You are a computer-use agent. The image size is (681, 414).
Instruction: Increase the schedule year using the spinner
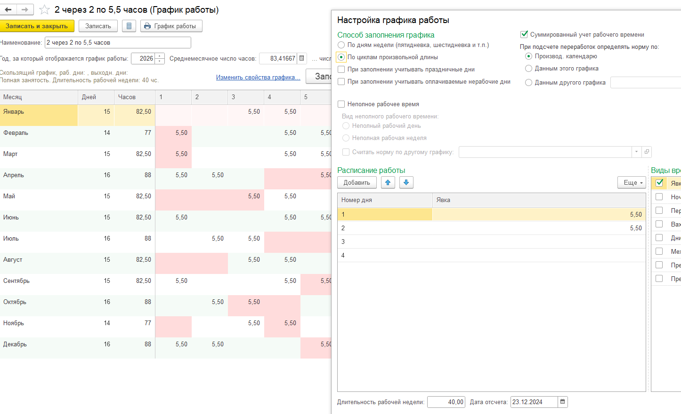160,56
